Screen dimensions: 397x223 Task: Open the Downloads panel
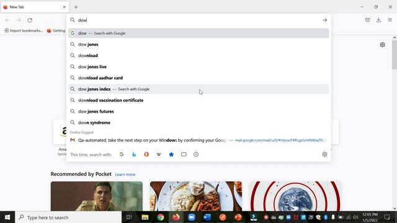click(x=378, y=20)
